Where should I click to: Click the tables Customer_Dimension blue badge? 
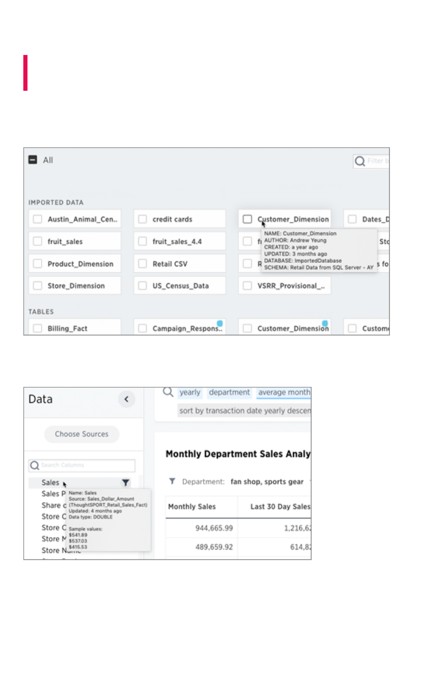325,323
